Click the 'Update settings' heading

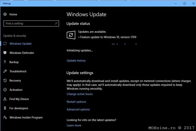point(80,73)
